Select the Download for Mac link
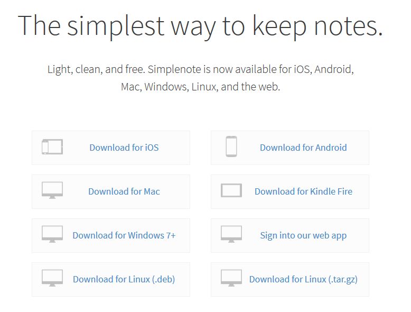Viewport: 411px width, 312px height. click(x=124, y=191)
